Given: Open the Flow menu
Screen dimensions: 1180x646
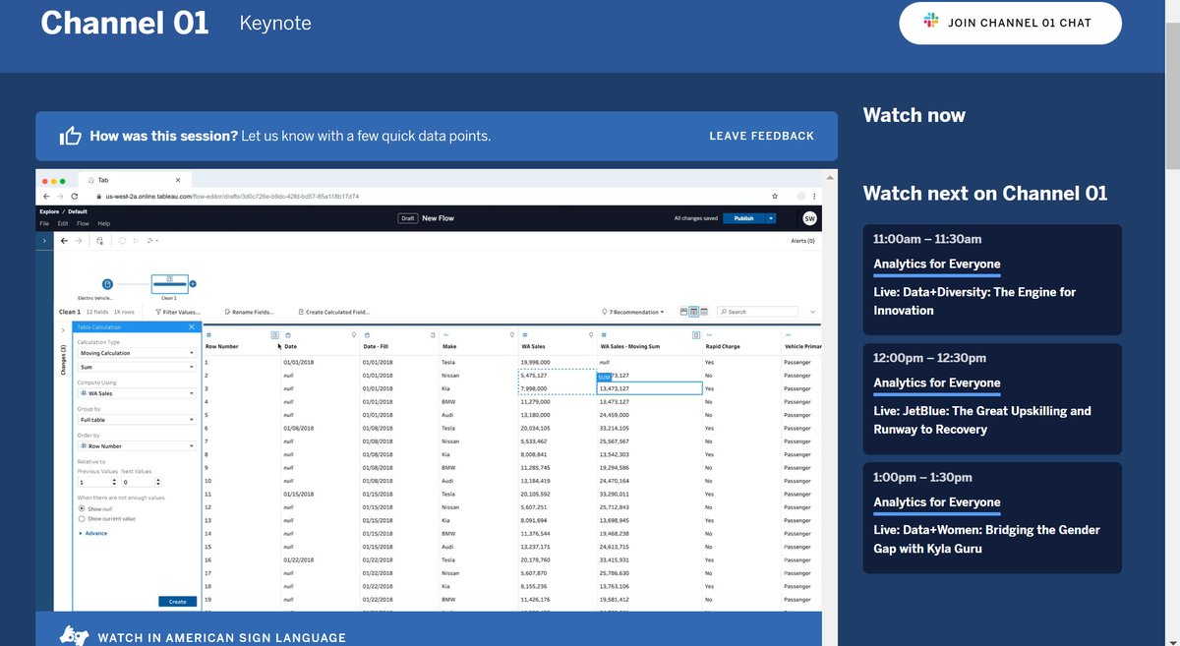Looking at the screenshot, I should [x=83, y=224].
